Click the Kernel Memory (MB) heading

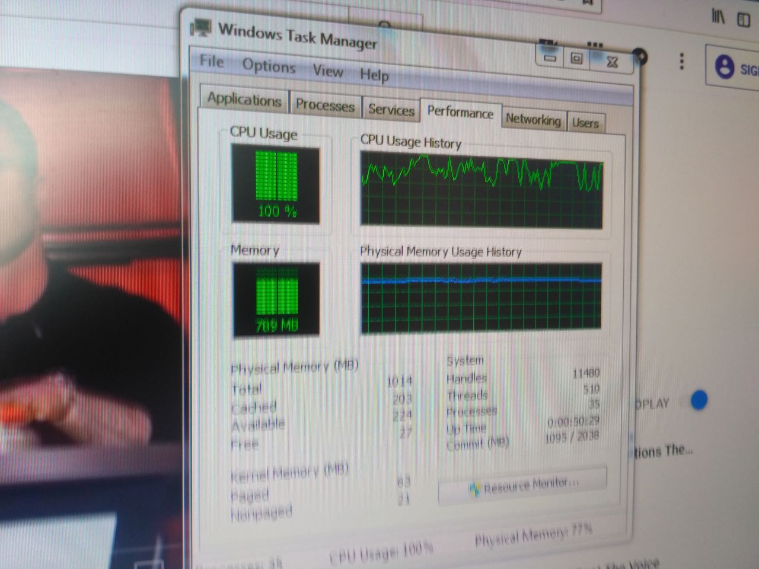pos(289,473)
